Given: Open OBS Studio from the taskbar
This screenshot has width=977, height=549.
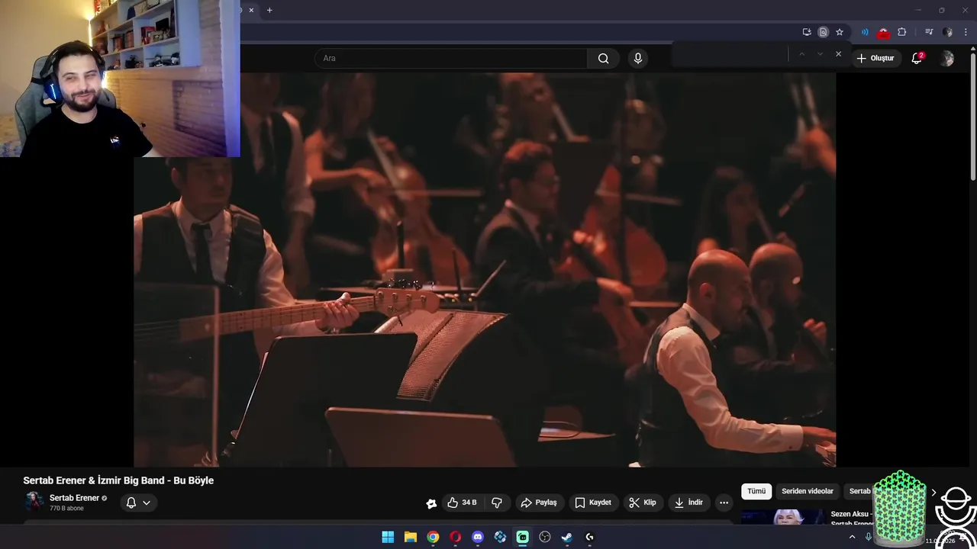Looking at the screenshot, I should pyautogui.click(x=545, y=537).
